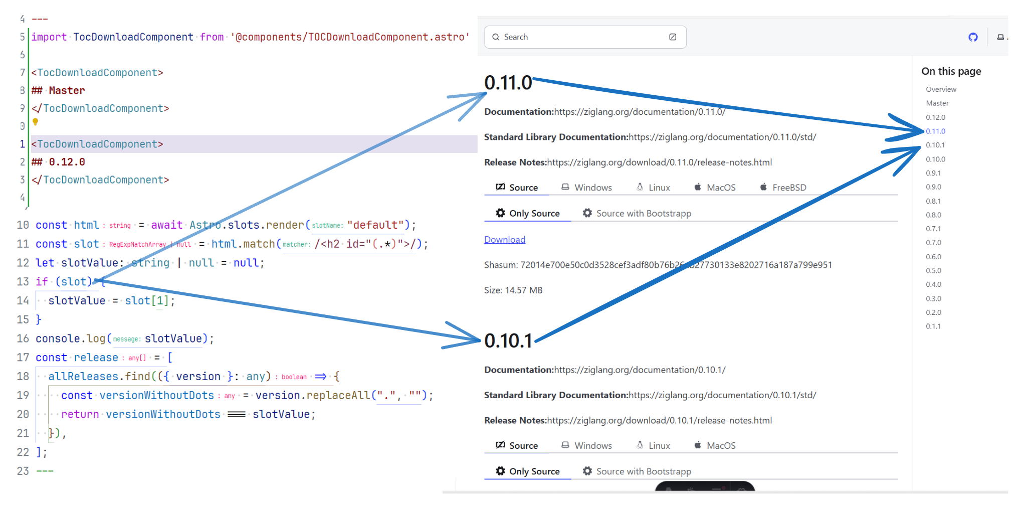
Task: Open the GitHub repository icon
Action: point(973,37)
